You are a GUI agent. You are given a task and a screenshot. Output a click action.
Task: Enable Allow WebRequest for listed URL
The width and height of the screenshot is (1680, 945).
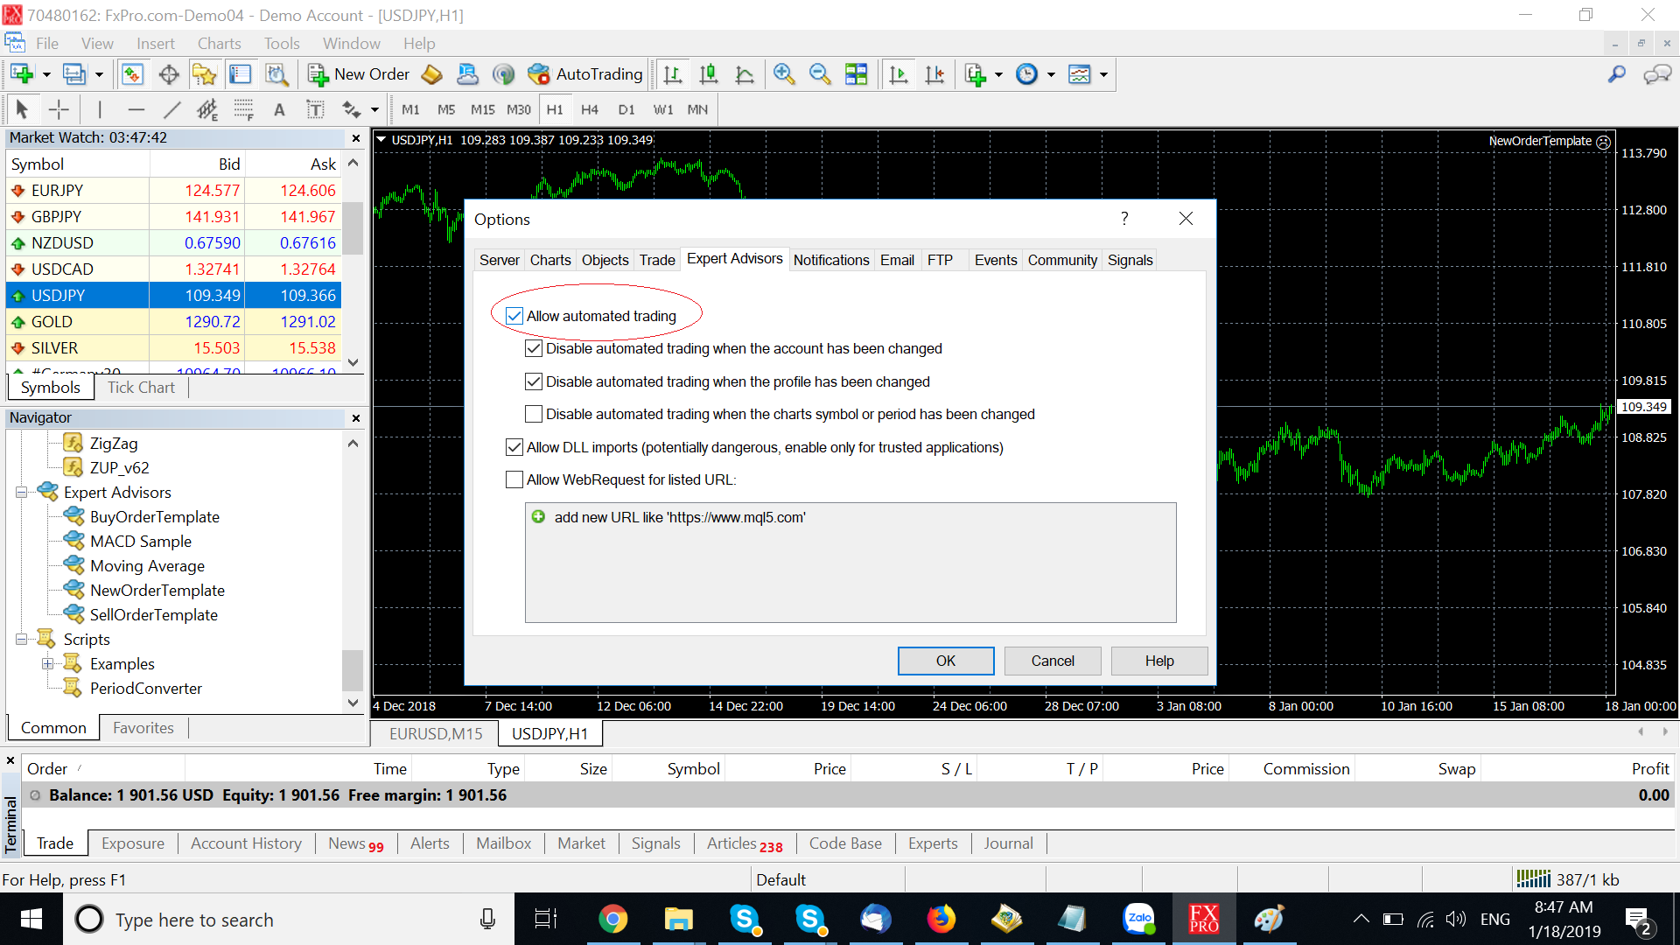514,479
